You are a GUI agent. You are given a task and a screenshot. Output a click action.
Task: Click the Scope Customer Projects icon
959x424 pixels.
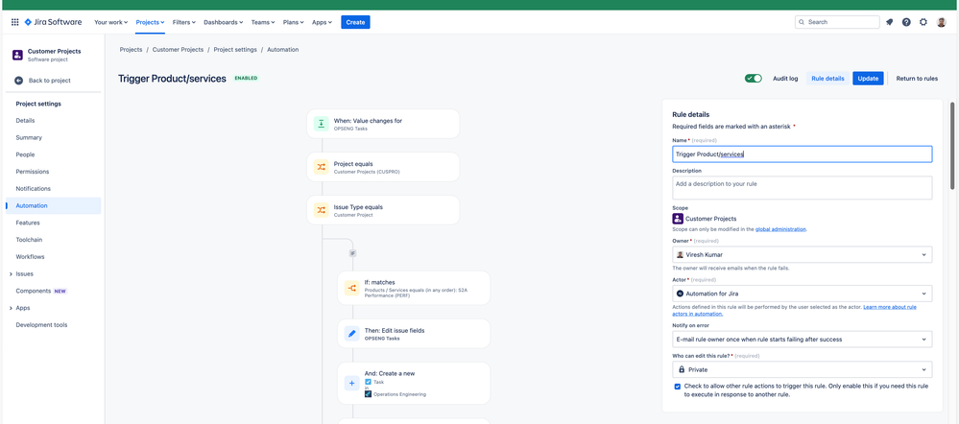[x=678, y=218]
